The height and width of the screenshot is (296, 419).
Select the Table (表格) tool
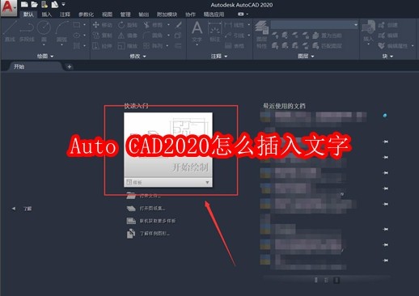(x=235, y=46)
